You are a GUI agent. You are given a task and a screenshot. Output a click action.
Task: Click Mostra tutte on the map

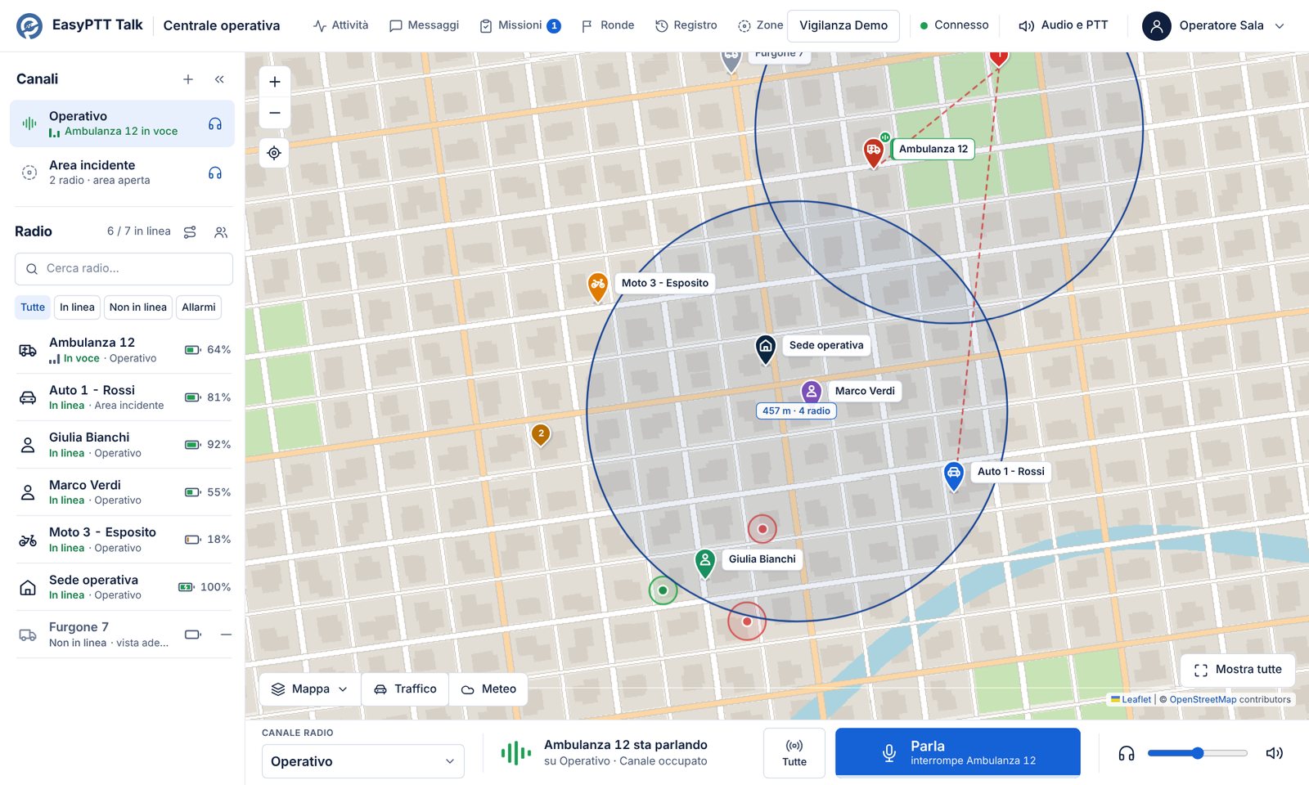(x=1238, y=670)
